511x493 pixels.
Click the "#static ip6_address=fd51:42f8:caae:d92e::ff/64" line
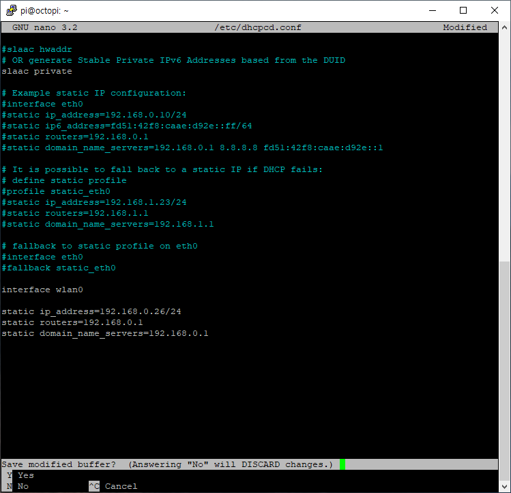(127, 126)
